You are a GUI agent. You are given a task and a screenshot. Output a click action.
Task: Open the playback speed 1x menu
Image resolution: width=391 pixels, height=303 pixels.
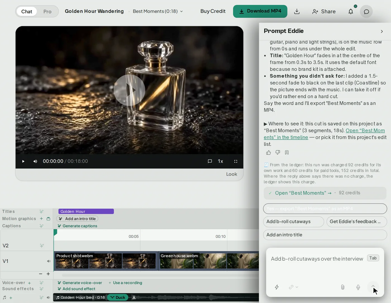[220, 161]
